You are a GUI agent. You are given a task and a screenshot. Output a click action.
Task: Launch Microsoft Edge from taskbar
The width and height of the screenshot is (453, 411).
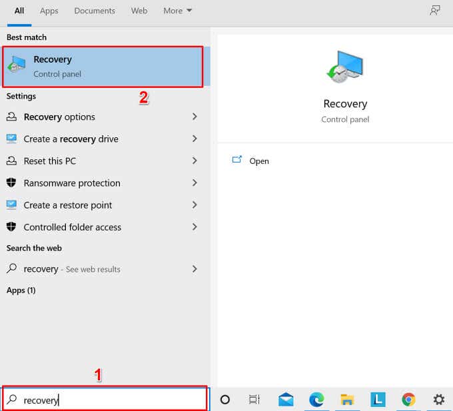316,400
